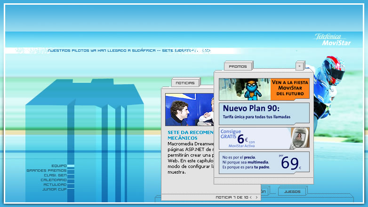Open CALENDARIO in the left menu
The height and width of the screenshot is (207, 368).
(54, 180)
